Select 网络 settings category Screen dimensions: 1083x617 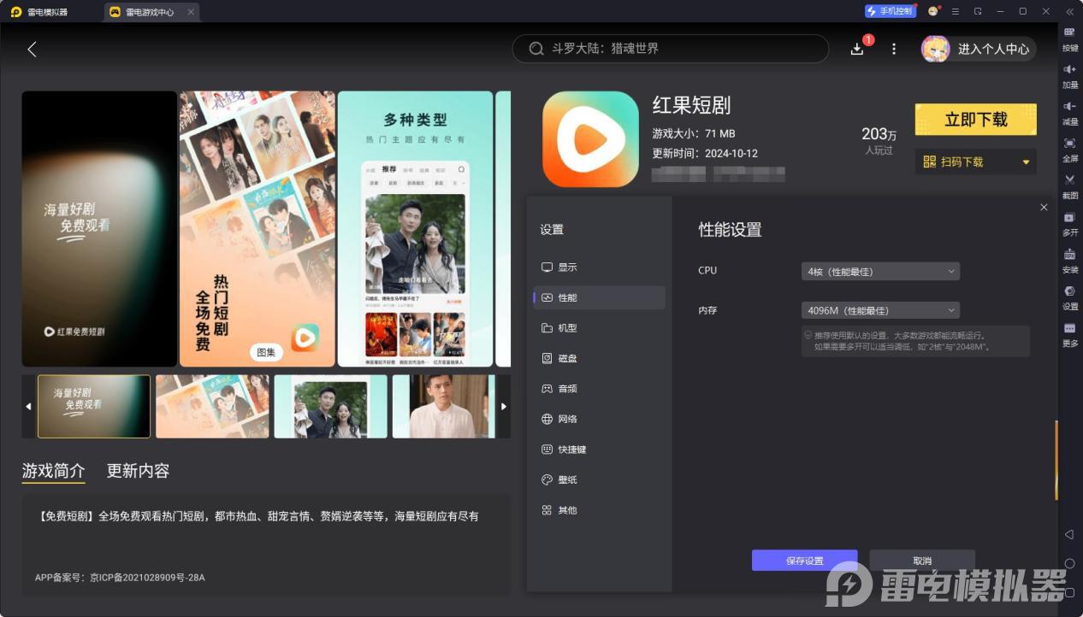pyautogui.click(x=599, y=419)
